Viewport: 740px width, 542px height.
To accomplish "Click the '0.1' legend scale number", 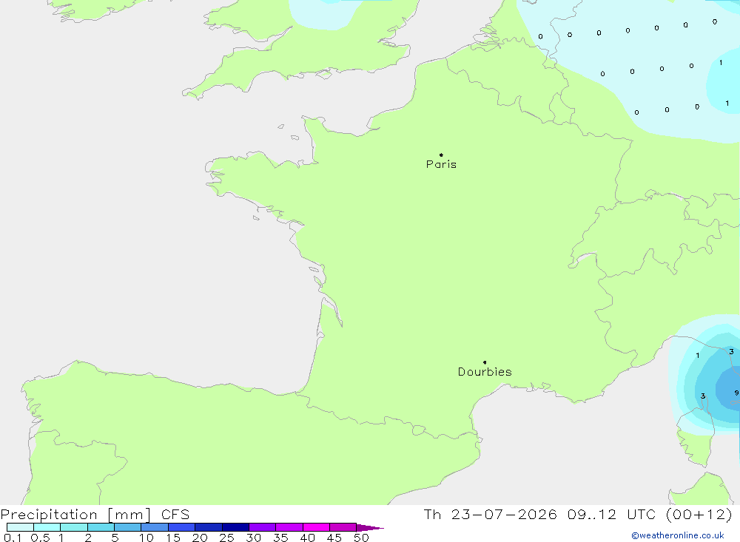I will tap(13, 538).
